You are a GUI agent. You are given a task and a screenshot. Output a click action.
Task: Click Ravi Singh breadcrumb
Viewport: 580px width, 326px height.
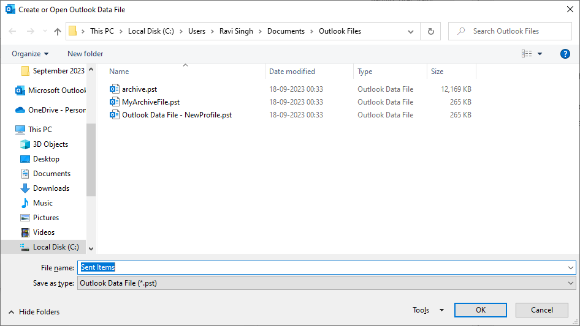click(236, 31)
